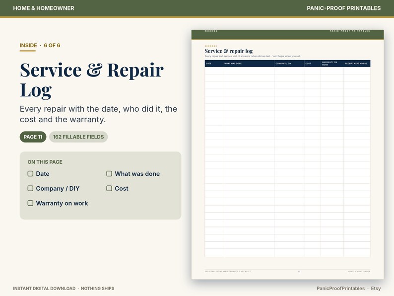The image size is (394, 296).
Task: Open the Service & repair log page preview
Action: pyautogui.click(x=287, y=154)
